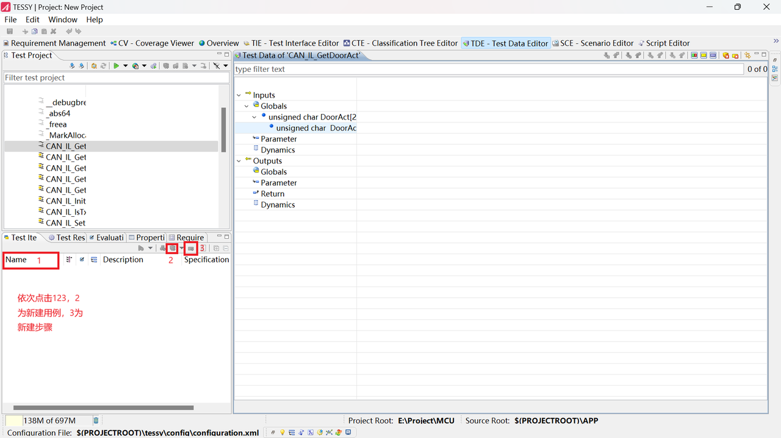Click the outline tree icon in right sidebar
This screenshot has width=781, height=438.
pyautogui.click(x=775, y=69)
